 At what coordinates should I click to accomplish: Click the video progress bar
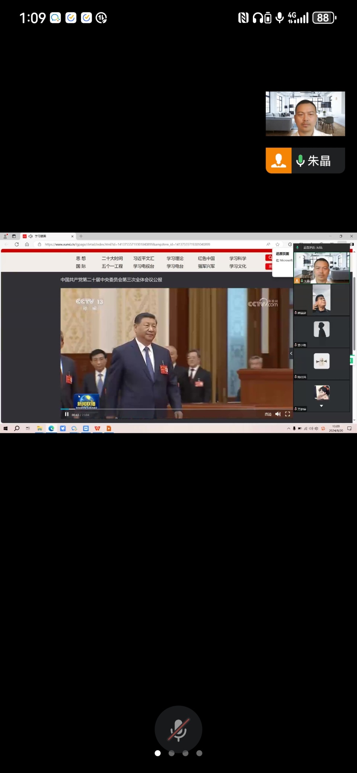(x=177, y=409)
